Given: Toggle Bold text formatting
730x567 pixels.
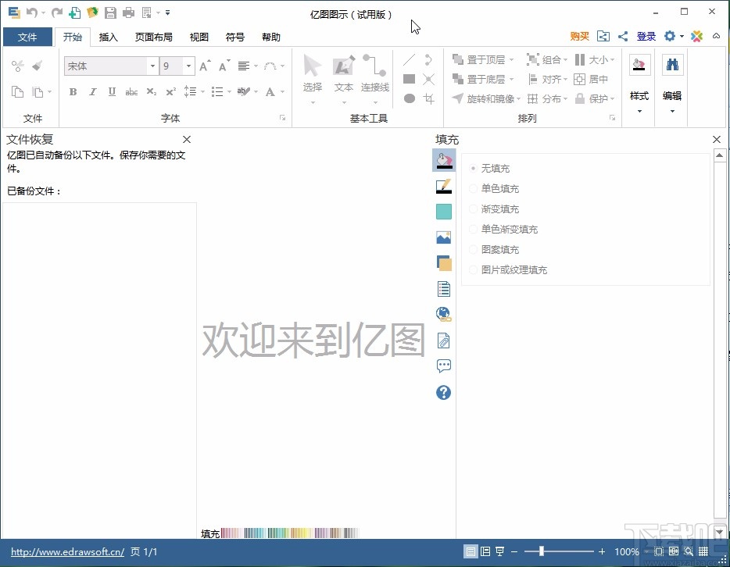Looking at the screenshot, I should click(73, 91).
